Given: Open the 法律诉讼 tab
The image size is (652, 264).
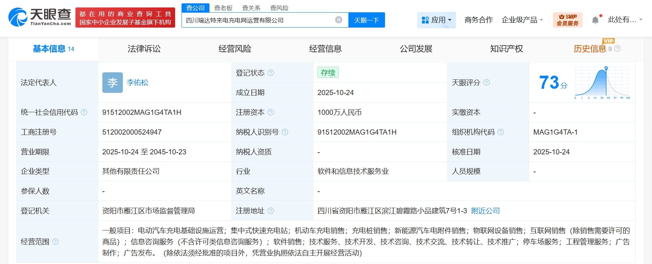Looking at the screenshot, I should point(144,49).
